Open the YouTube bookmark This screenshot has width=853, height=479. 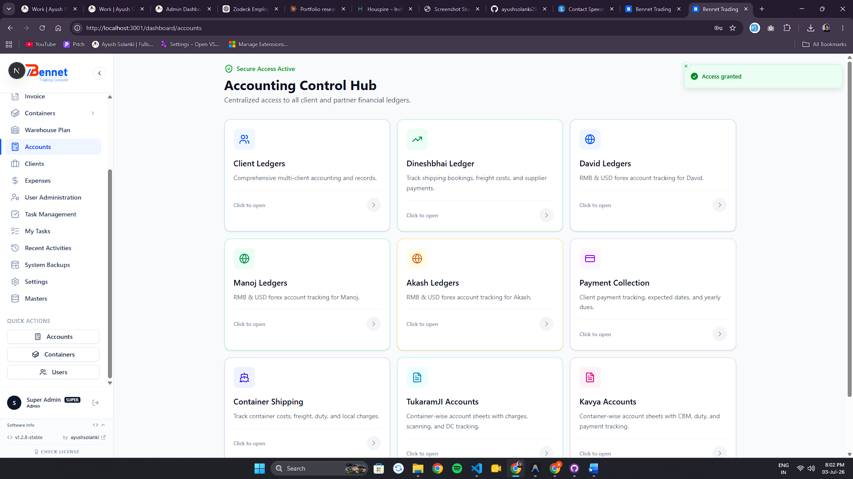click(41, 44)
